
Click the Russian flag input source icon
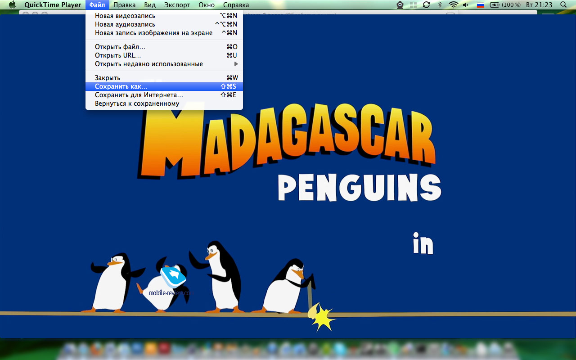pyautogui.click(x=480, y=5)
